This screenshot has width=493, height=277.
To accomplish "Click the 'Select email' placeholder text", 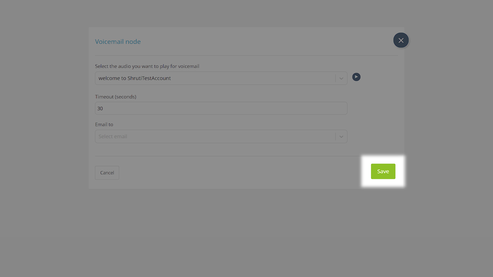I will pyautogui.click(x=113, y=137).
